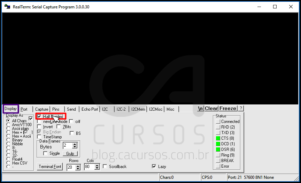Decrease Bytes value with down arrow
Viewport: 301px width, 183px height.
point(75,147)
